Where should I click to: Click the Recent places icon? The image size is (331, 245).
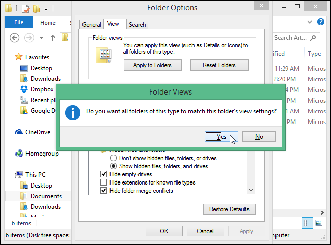coord(24,100)
